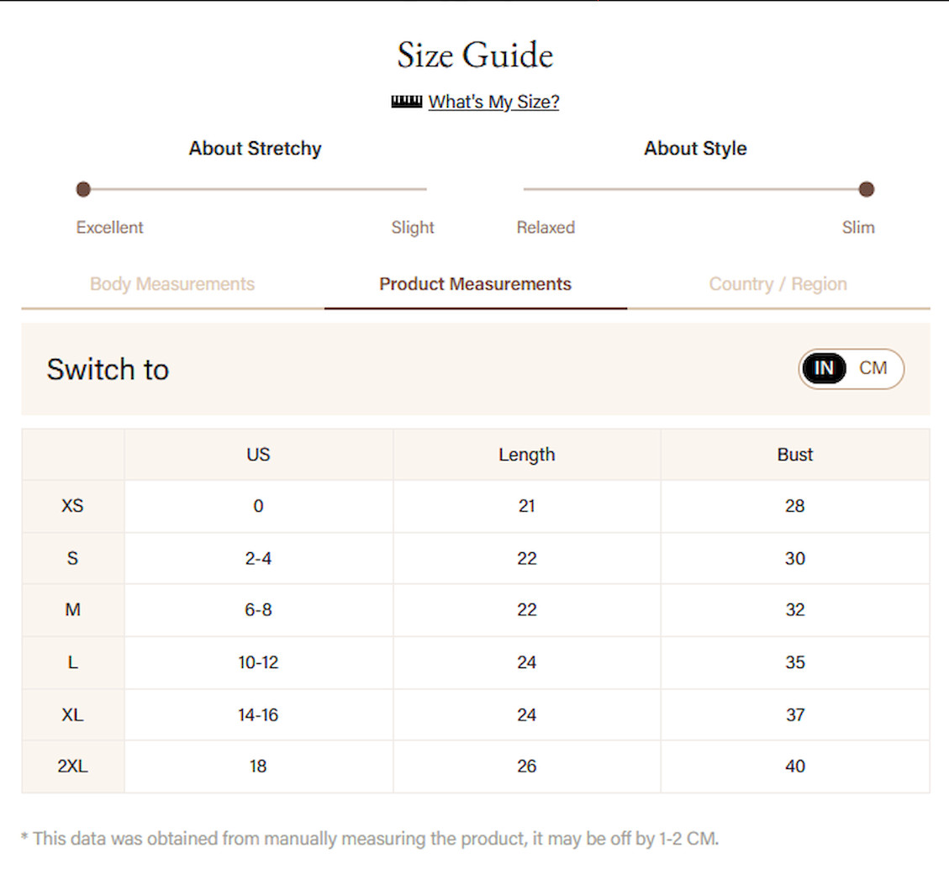949x869 pixels.
Task: Open the Body Measurements tab
Action: (x=172, y=284)
